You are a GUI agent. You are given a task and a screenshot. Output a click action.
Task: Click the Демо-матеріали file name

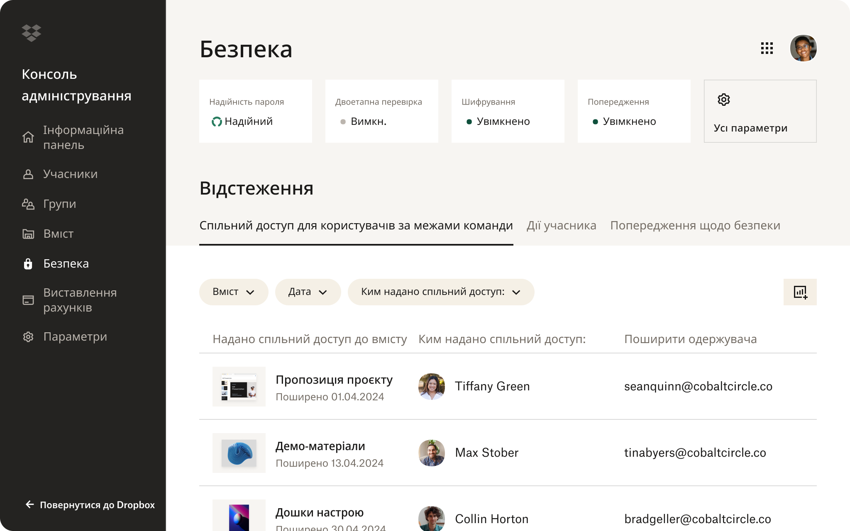[320, 446]
